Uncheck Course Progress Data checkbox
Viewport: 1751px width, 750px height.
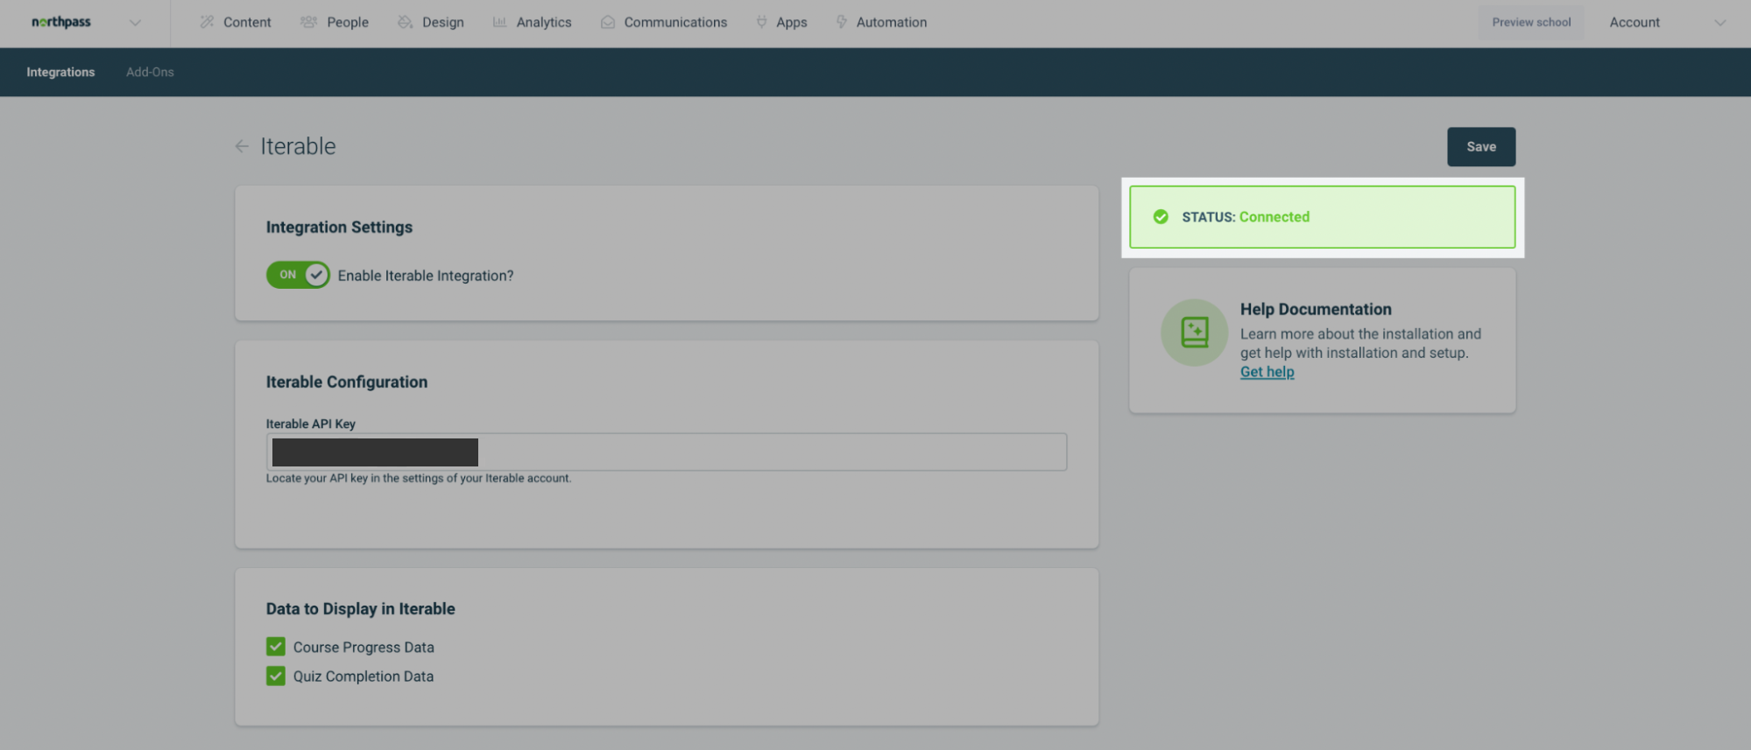click(x=276, y=647)
